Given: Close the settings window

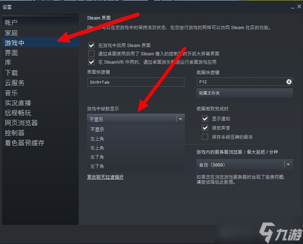Looking at the screenshot, I should [299, 6].
